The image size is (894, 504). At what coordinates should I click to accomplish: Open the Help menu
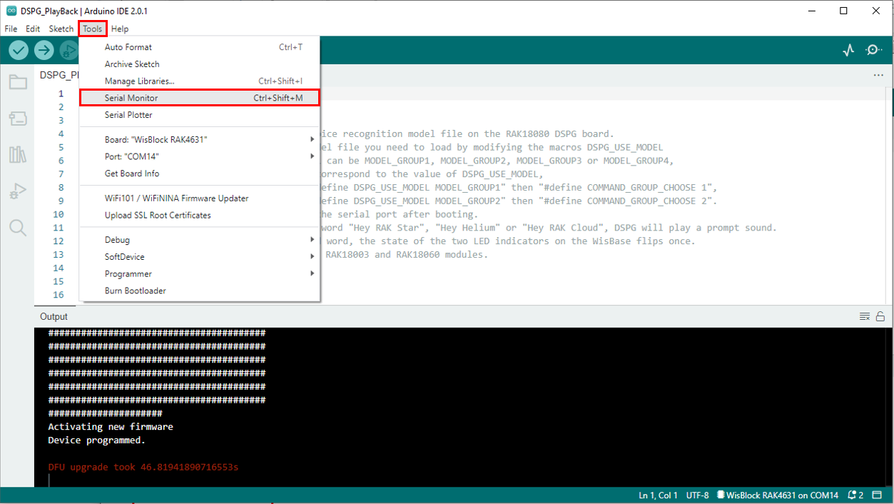pos(120,29)
